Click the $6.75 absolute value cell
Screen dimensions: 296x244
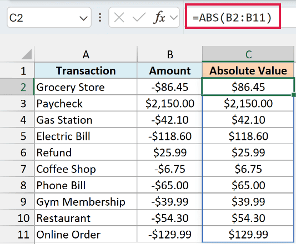click(248, 169)
